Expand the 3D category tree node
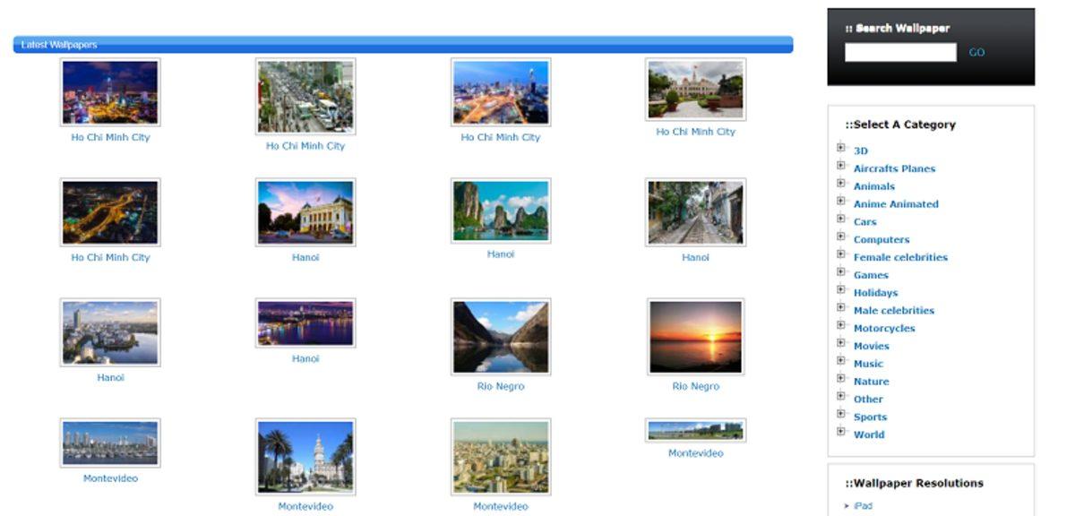 [x=841, y=149]
